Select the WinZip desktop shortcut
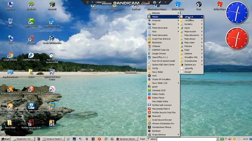 click(x=52, y=125)
